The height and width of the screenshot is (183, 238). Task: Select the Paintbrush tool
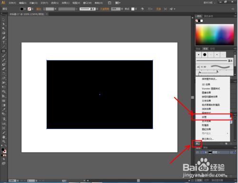tap(4, 56)
